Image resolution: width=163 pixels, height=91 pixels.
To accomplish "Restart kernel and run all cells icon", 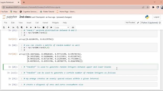I will tap(51, 28).
